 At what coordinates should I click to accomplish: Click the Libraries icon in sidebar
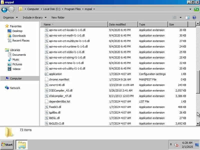point(7,50)
